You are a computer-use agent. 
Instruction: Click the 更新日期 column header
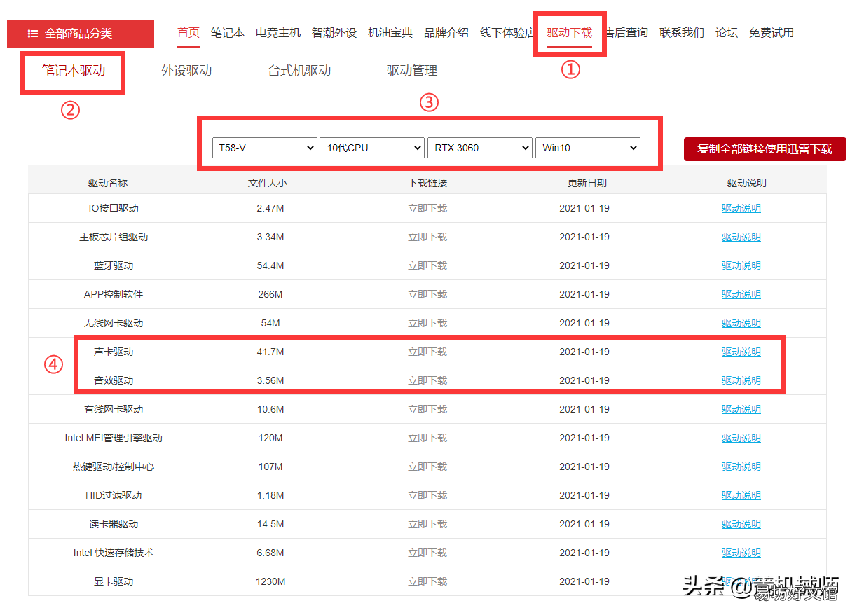click(587, 183)
